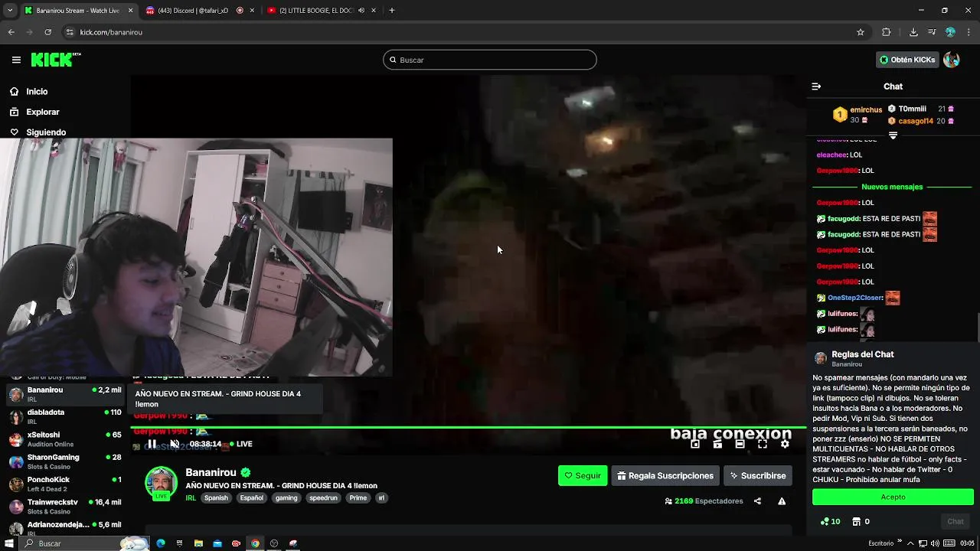Viewport: 980px width, 551px height.
Task: Reload the page in Chrome
Action: 47,32
